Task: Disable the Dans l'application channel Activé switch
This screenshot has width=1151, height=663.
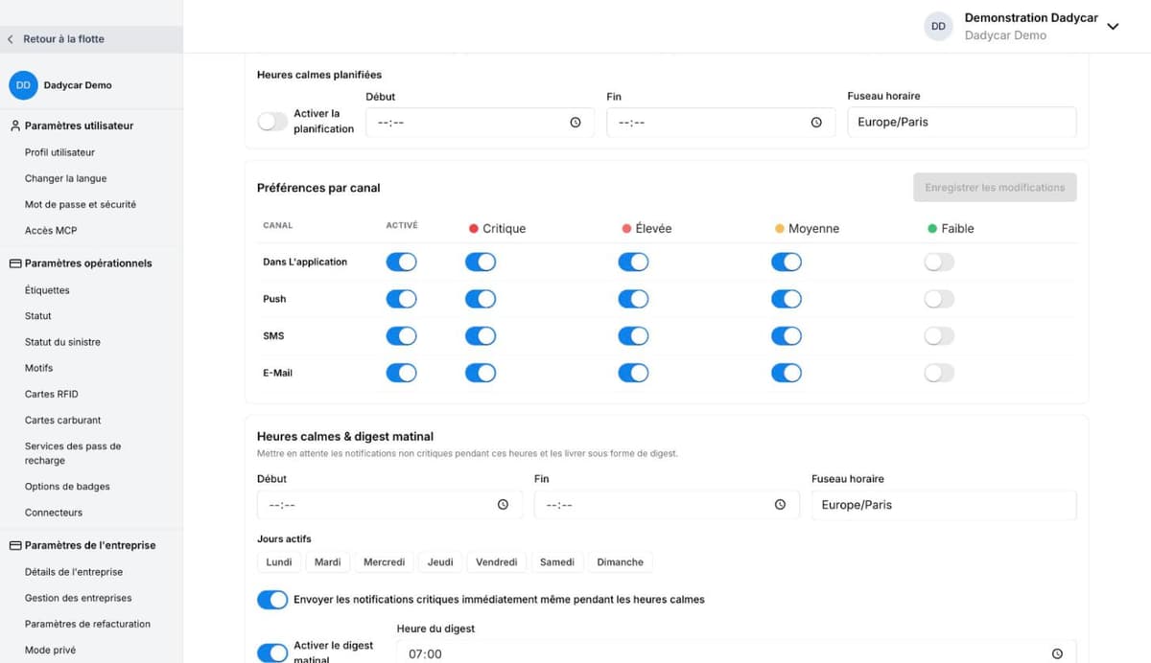Action: click(401, 263)
